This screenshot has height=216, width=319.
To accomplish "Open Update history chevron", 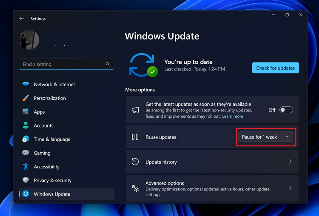I will (291, 162).
